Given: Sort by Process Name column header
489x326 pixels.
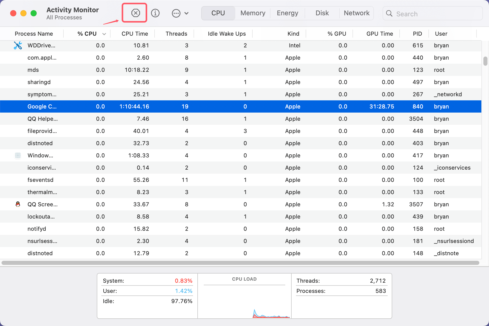Looking at the screenshot, I should point(34,33).
